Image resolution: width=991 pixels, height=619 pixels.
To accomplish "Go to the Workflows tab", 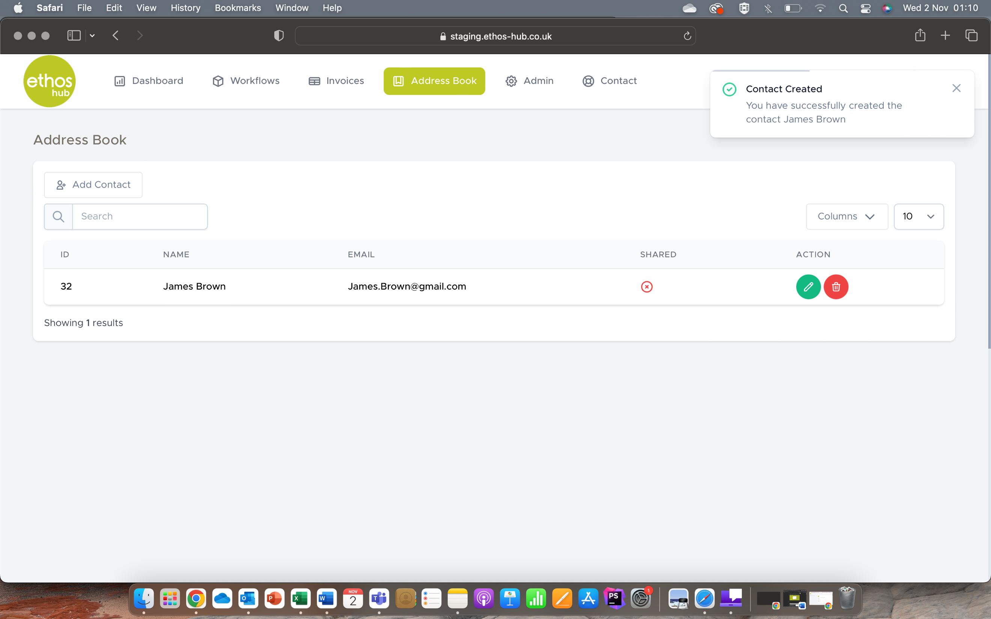I will 246,81.
